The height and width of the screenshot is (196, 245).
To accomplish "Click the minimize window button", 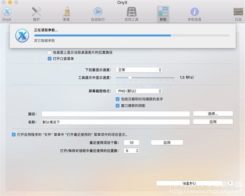I will (10, 2).
